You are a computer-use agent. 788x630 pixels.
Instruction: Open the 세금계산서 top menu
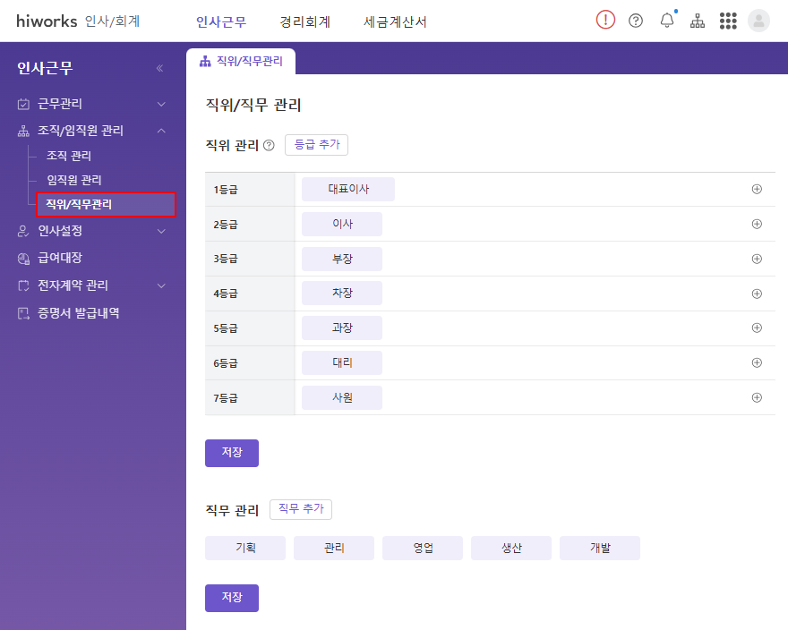395,21
